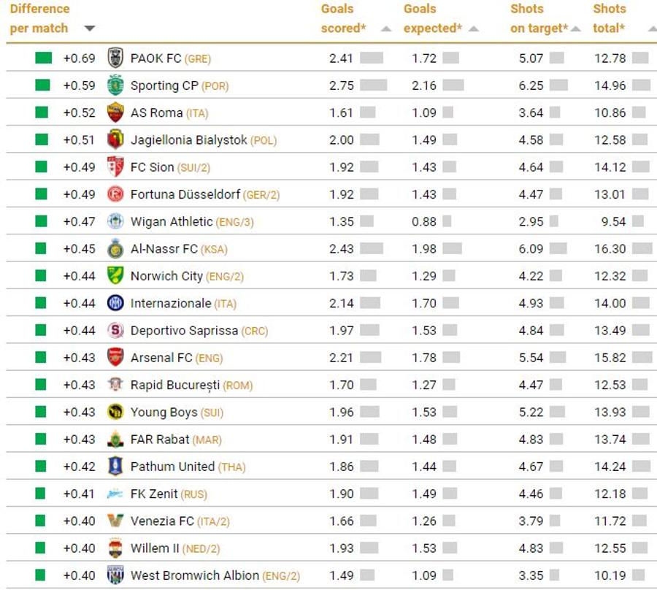
Task: Open the Venezia FC team name
Action: 162,521
